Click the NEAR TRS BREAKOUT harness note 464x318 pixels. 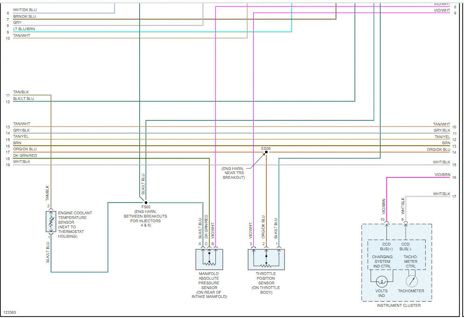(x=234, y=173)
